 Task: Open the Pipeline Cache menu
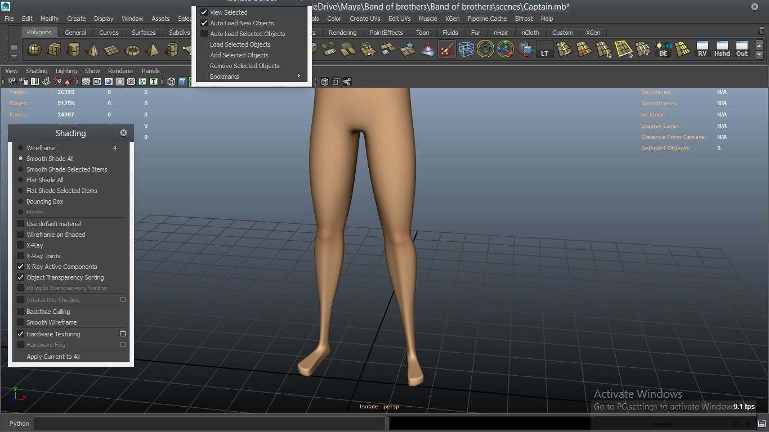click(487, 19)
